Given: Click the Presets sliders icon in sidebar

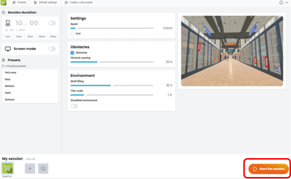Looking at the screenshot, I should point(3,60).
